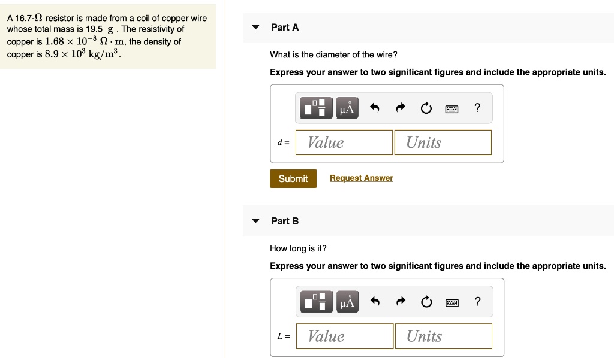Click the redo arrow in Part A
Image resolution: width=614 pixels, height=358 pixels.
[401, 108]
